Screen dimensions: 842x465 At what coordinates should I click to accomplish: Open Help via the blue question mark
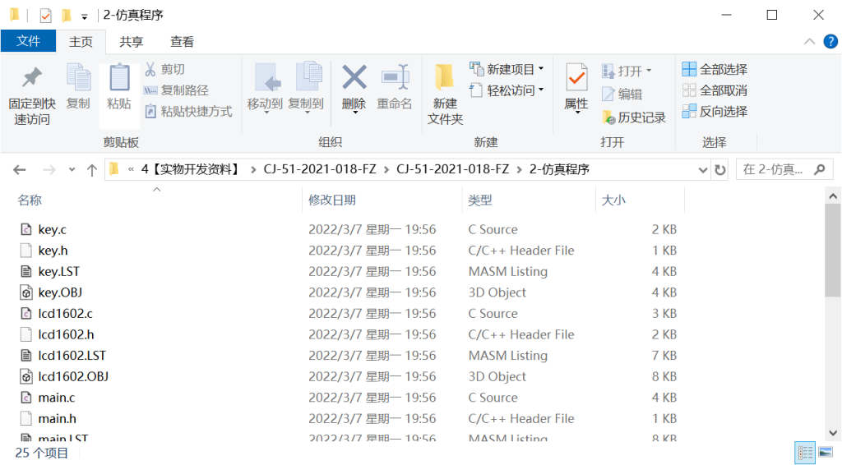tap(830, 41)
